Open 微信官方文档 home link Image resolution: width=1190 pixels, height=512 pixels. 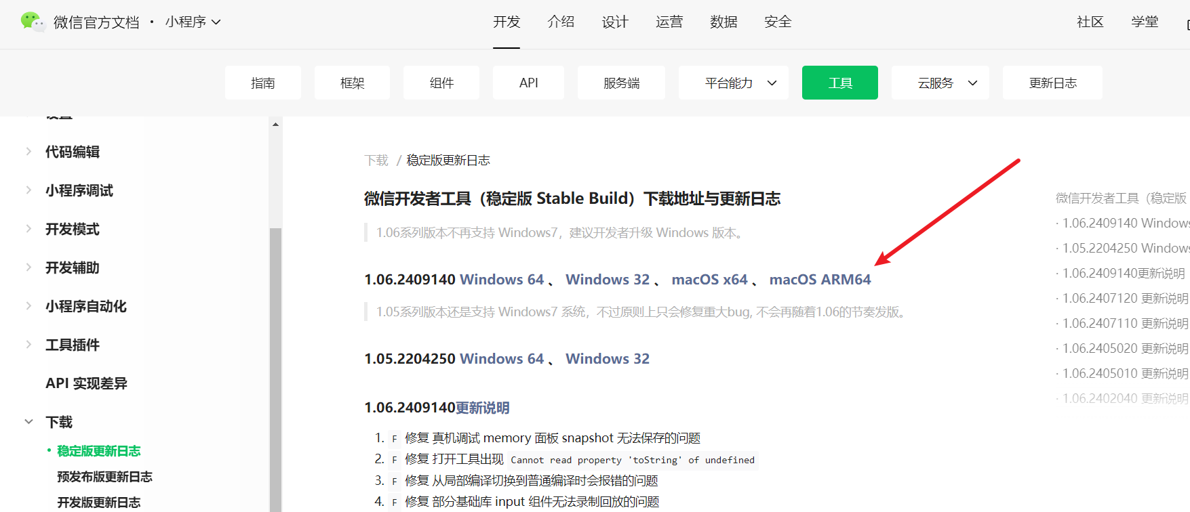(96, 22)
